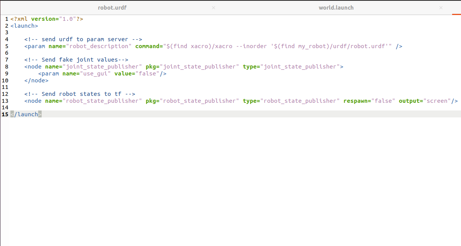461x246 pixels.
Task: Click name="joint_state_publisher" value on line 8
Action: [102, 67]
